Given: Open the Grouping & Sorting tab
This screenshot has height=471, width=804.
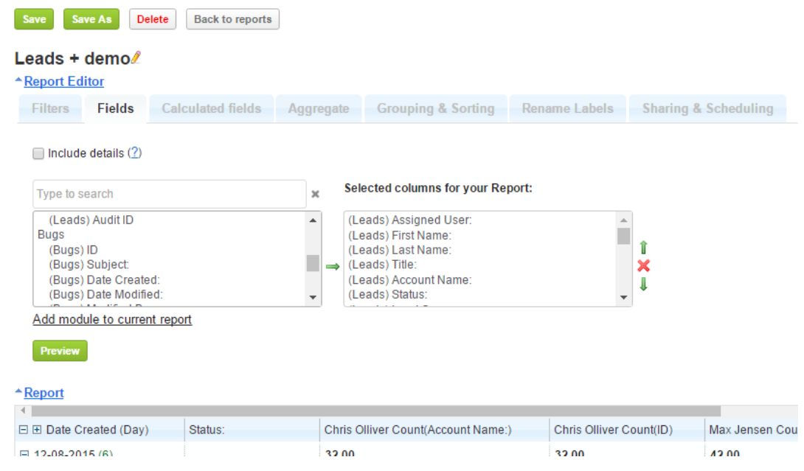Looking at the screenshot, I should tap(435, 108).
